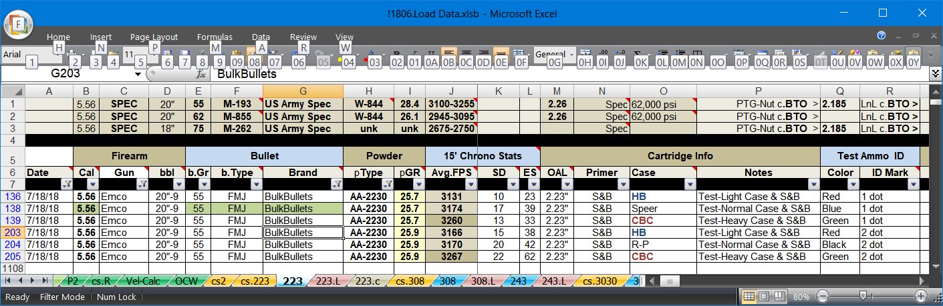Switch to the Normal view button
This screenshot has height=306, width=943.
click(750, 296)
